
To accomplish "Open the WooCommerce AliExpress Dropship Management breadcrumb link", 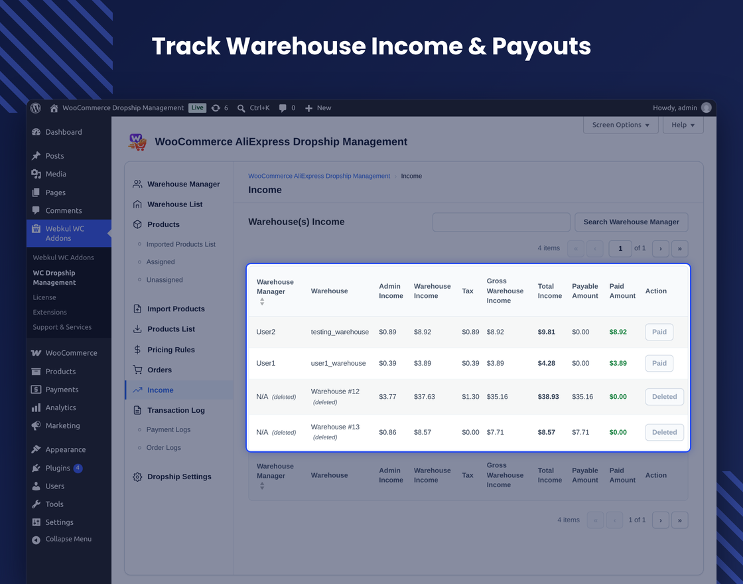I will pyautogui.click(x=319, y=176).
